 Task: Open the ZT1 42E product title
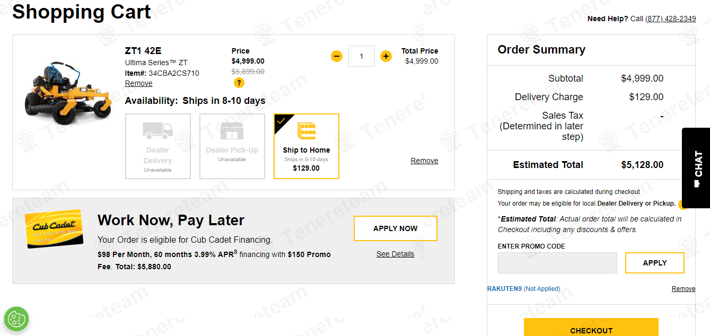click(x=143, y=51)
